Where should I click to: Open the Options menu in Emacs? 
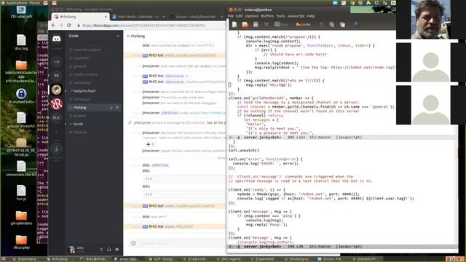point(252,16)
